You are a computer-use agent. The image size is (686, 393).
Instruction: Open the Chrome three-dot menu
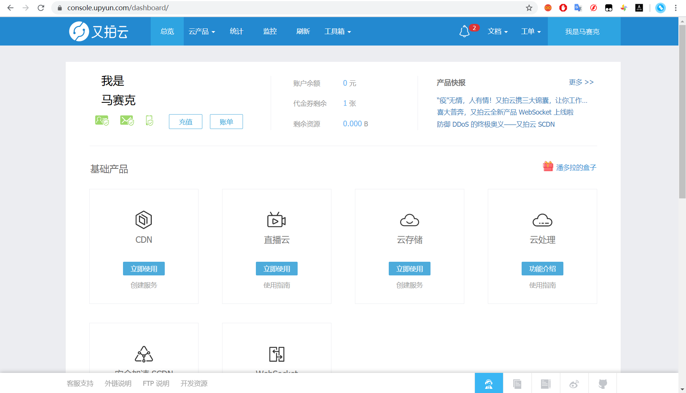(676, 8)
